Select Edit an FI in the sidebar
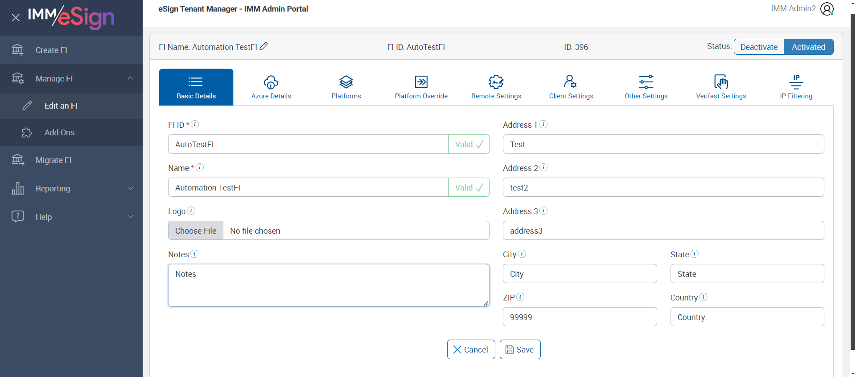Viewport: 856px width, 377px height. (71, 106)
